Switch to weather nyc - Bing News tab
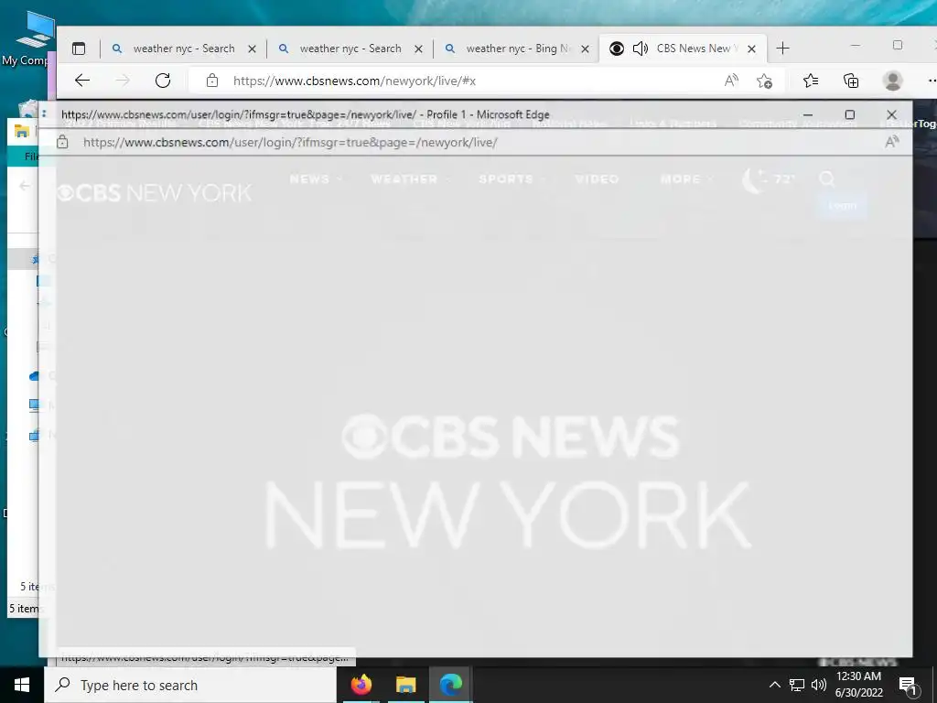 pos(517,49)
